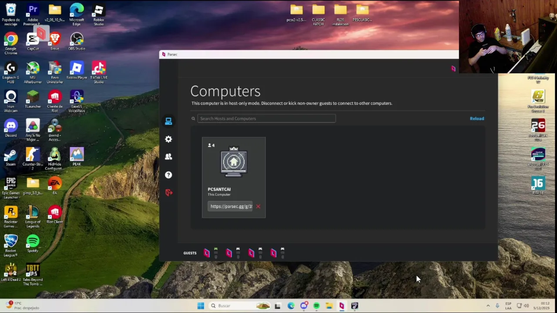557x313 pixels.
Task: Open Rocket League desktop shortcut
Action: point(11,246)
